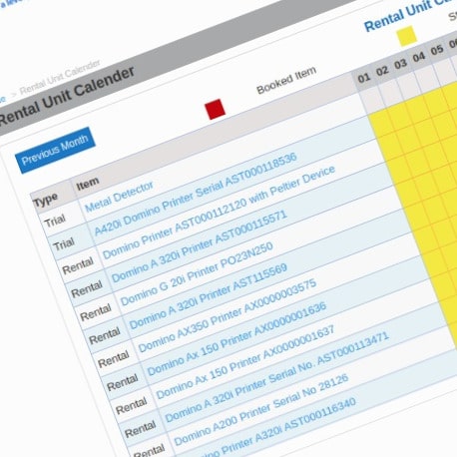Viewport: 457px width, 457px height.
Task: Click the Rental Unit Calender page title
Action: (67, 96)
